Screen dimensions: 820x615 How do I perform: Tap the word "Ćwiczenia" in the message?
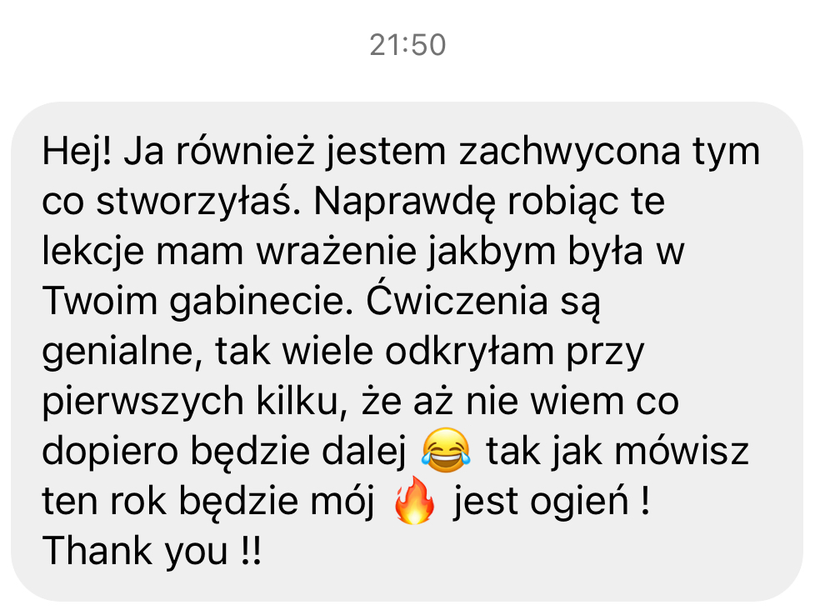click(x=457, y=299)
